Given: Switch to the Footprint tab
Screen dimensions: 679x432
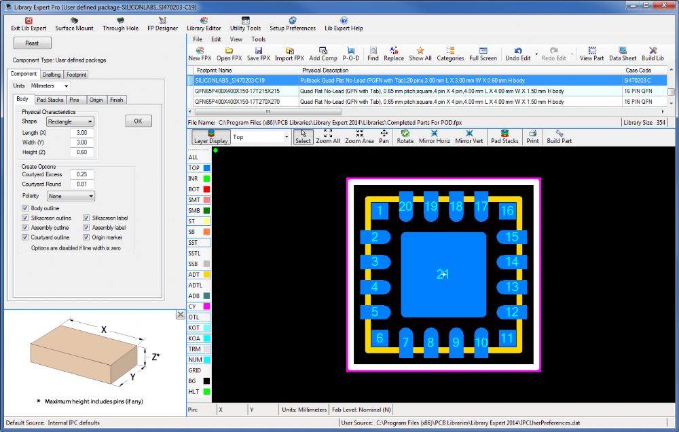Looking at the screenshot, I should click(76, 75).
